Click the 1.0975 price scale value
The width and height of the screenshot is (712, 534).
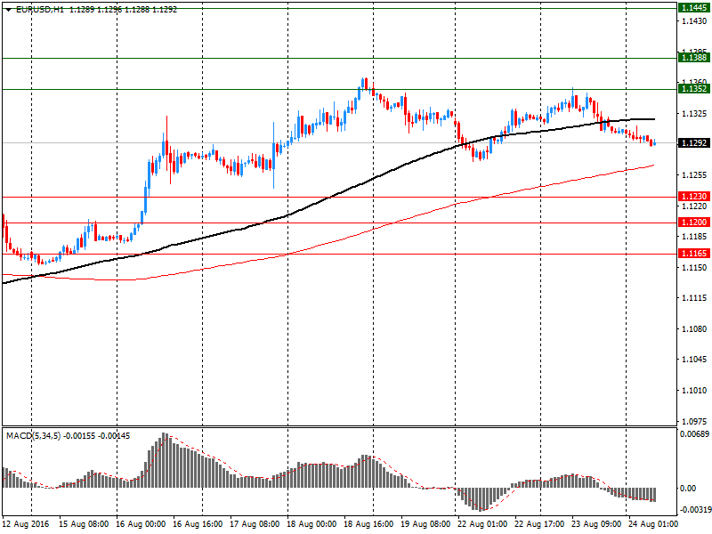[x=694, y=421]
